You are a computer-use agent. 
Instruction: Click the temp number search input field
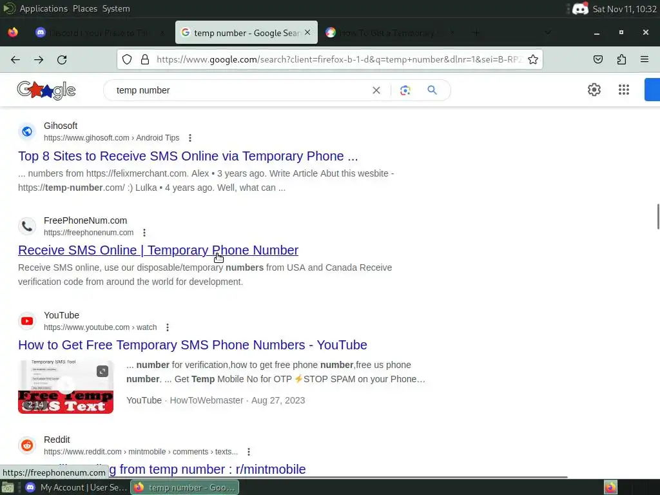240,90
